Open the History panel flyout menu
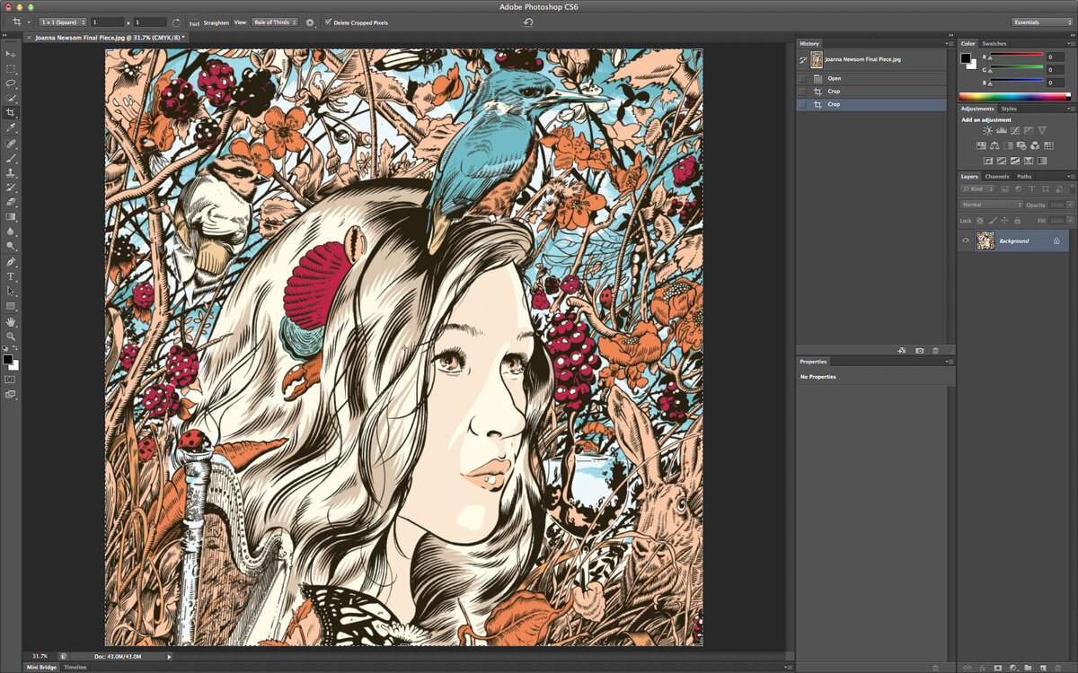The image size is (1078, 673). (x=950, y=43)
